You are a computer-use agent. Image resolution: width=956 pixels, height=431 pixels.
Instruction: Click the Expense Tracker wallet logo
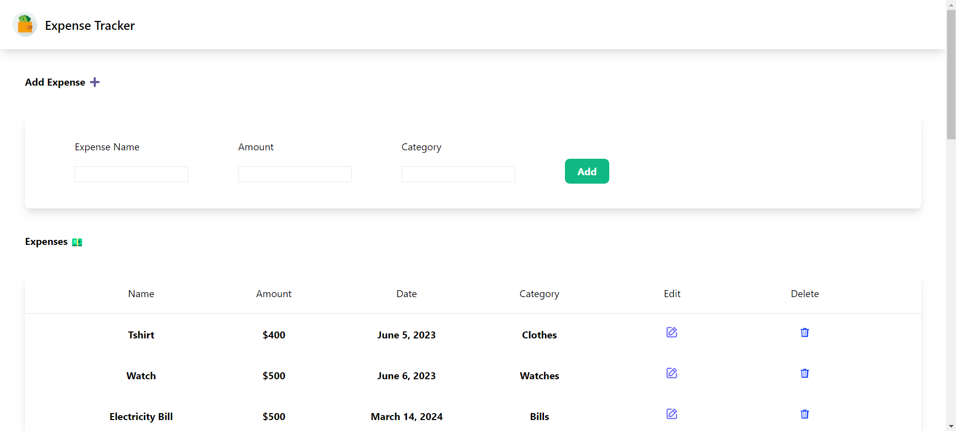(x=25, y=24)
